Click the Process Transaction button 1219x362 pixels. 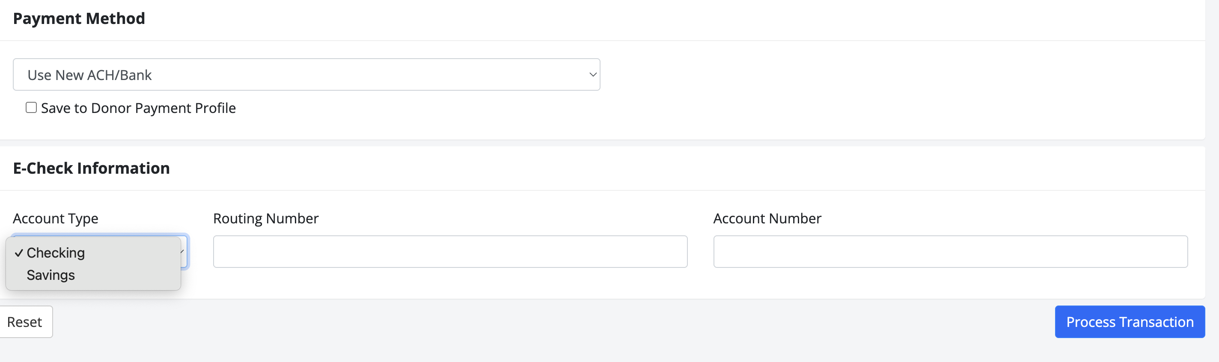(x=1129, y=322)
